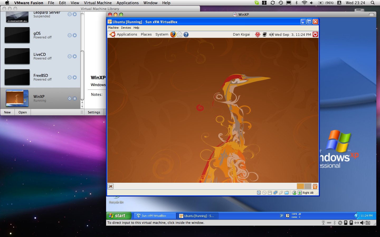
Task: Toggle favorite star for gOS virtual machine
Action: click(70, 35)
